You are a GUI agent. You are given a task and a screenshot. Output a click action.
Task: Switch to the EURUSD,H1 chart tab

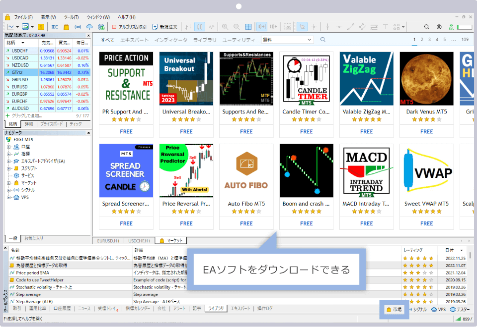click(108, 241)
